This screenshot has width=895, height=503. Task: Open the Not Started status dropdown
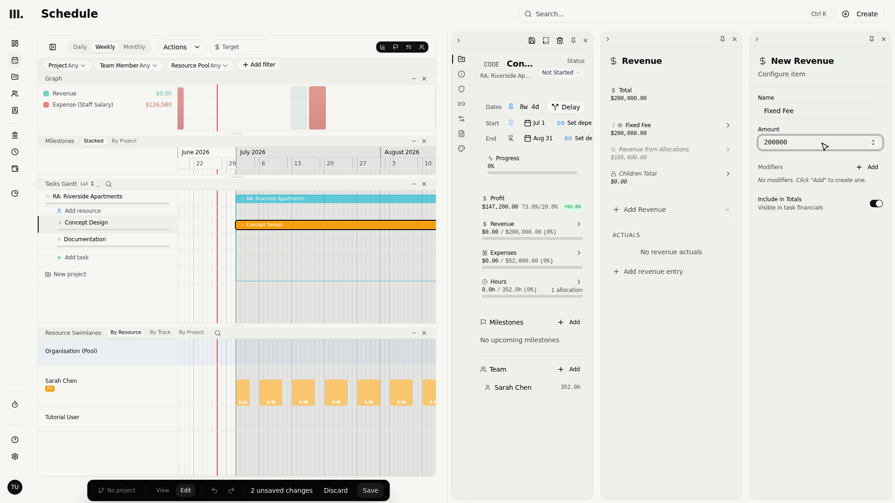pyautogui.click(x=561, y=73)
